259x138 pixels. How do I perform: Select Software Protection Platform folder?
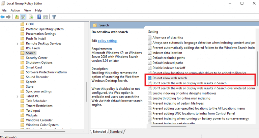click(x=46, y=72)
